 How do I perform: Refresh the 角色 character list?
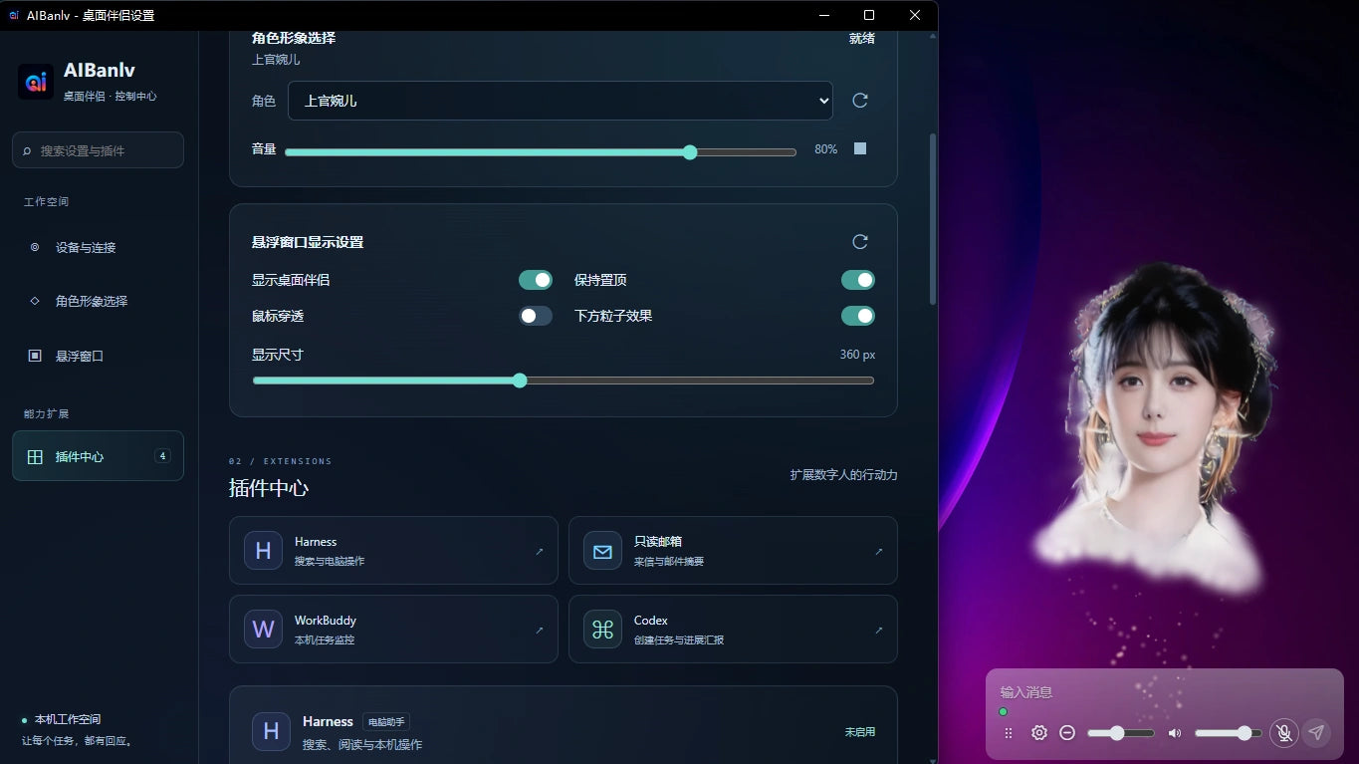point(860,101)
